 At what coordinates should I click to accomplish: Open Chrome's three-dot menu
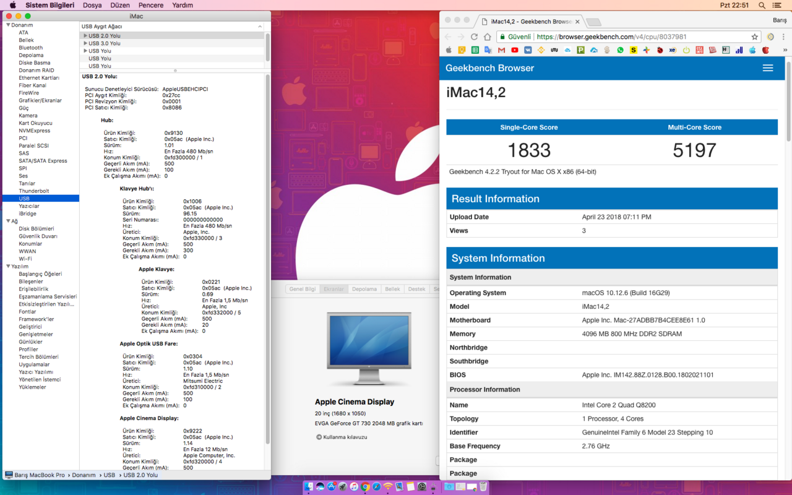(783, 37)
